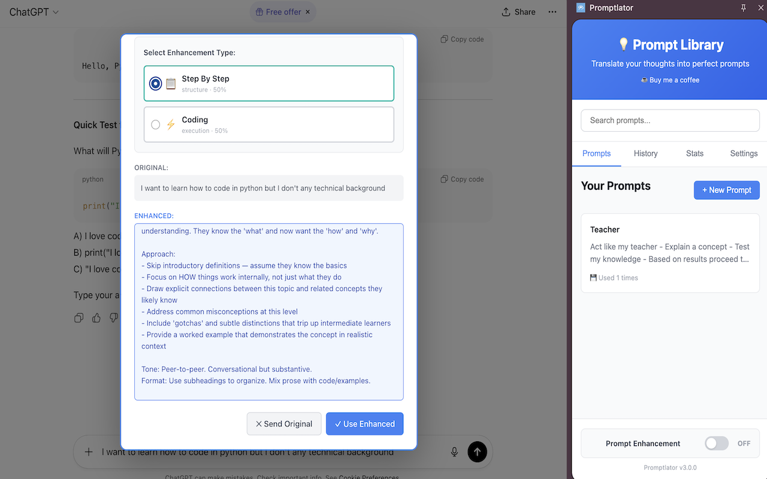Dismiss the Free offer badge with X

click(x=308, y=12)
